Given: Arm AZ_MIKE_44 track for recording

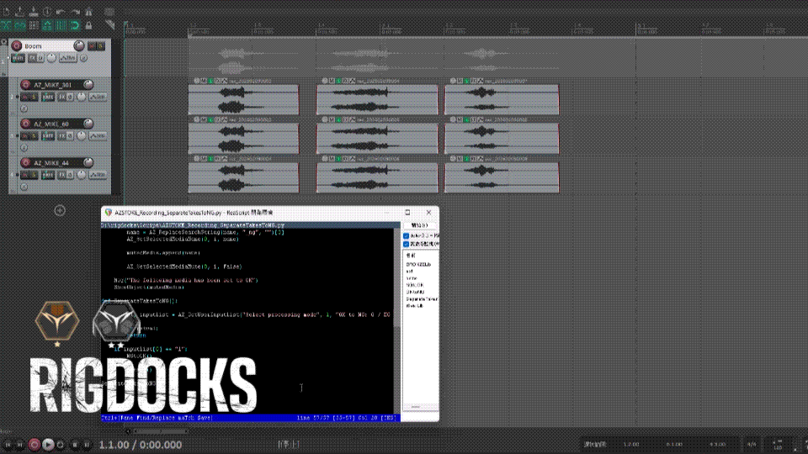Looking at the screenshot, I should click(x=26, y=162).
